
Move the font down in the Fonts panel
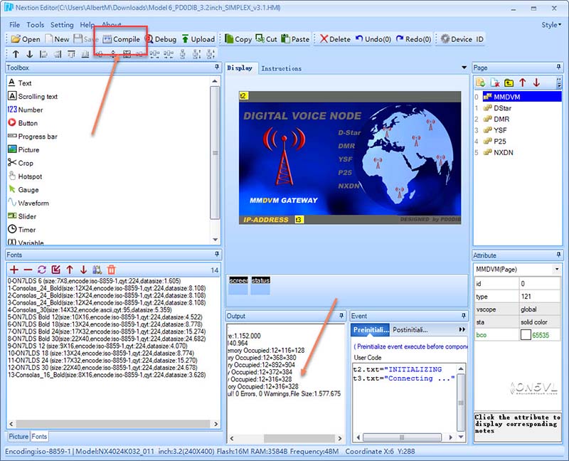tap(83, 270)
